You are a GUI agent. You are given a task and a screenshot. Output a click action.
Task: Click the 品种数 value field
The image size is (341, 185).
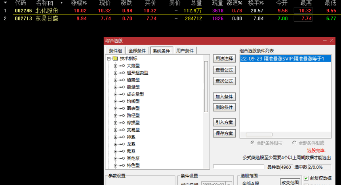(286, 167)
